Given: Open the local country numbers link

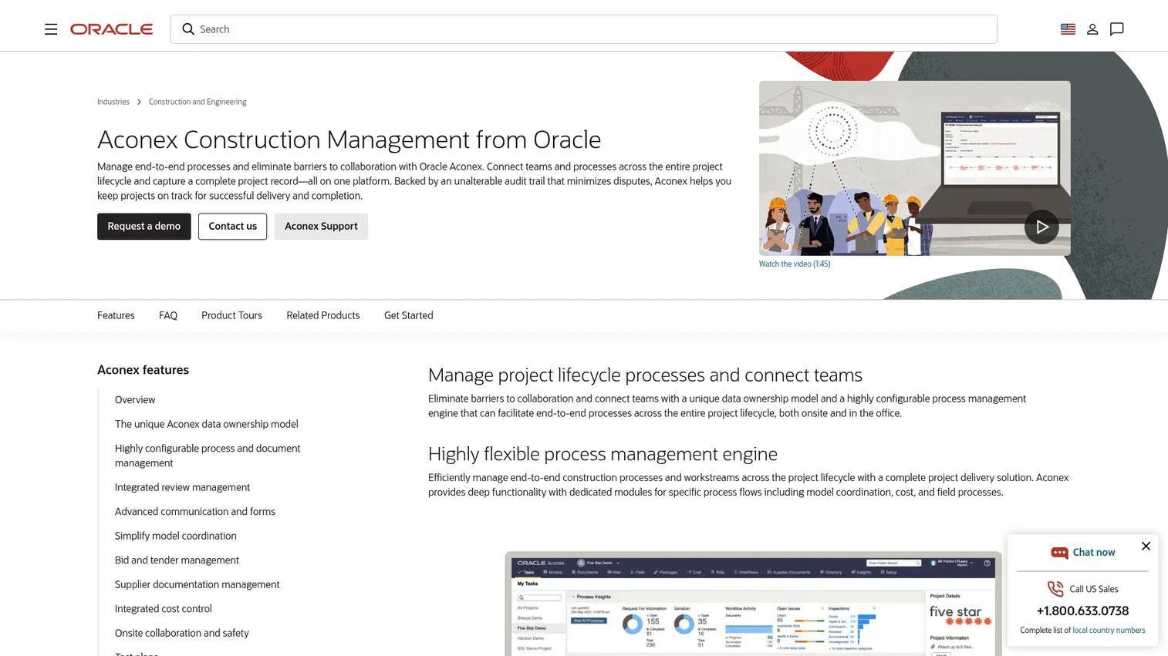Looking at the screenshot, I should pos(1109,631).
